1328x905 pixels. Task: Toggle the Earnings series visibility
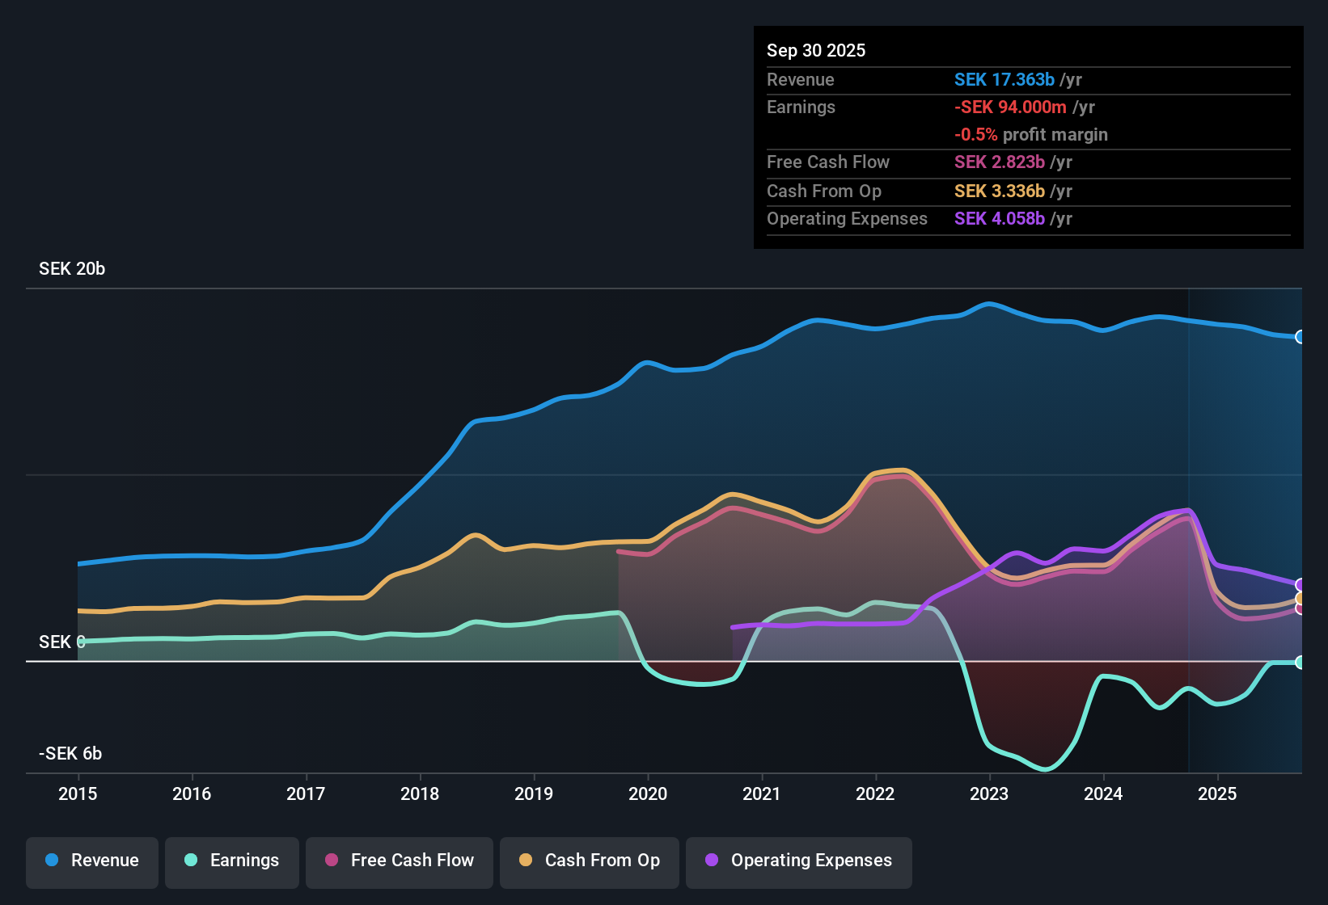tap(231, 861)
